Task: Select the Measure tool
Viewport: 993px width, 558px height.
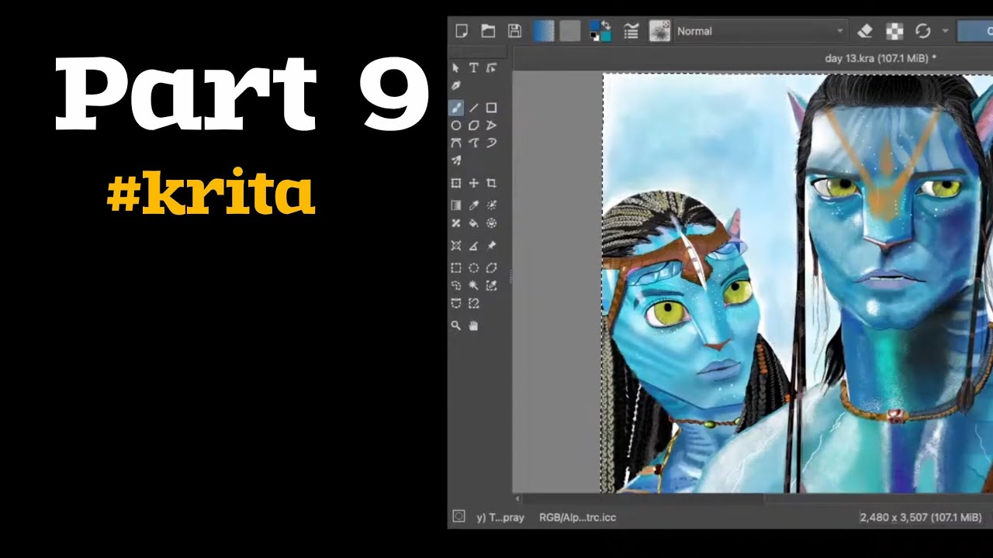Action: click(473, 246)
